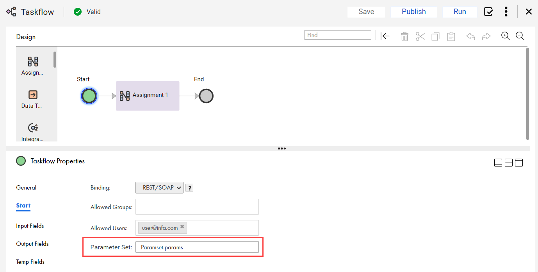Open the General properties tab
Viewport: 538px width, 272px height.
26,188
